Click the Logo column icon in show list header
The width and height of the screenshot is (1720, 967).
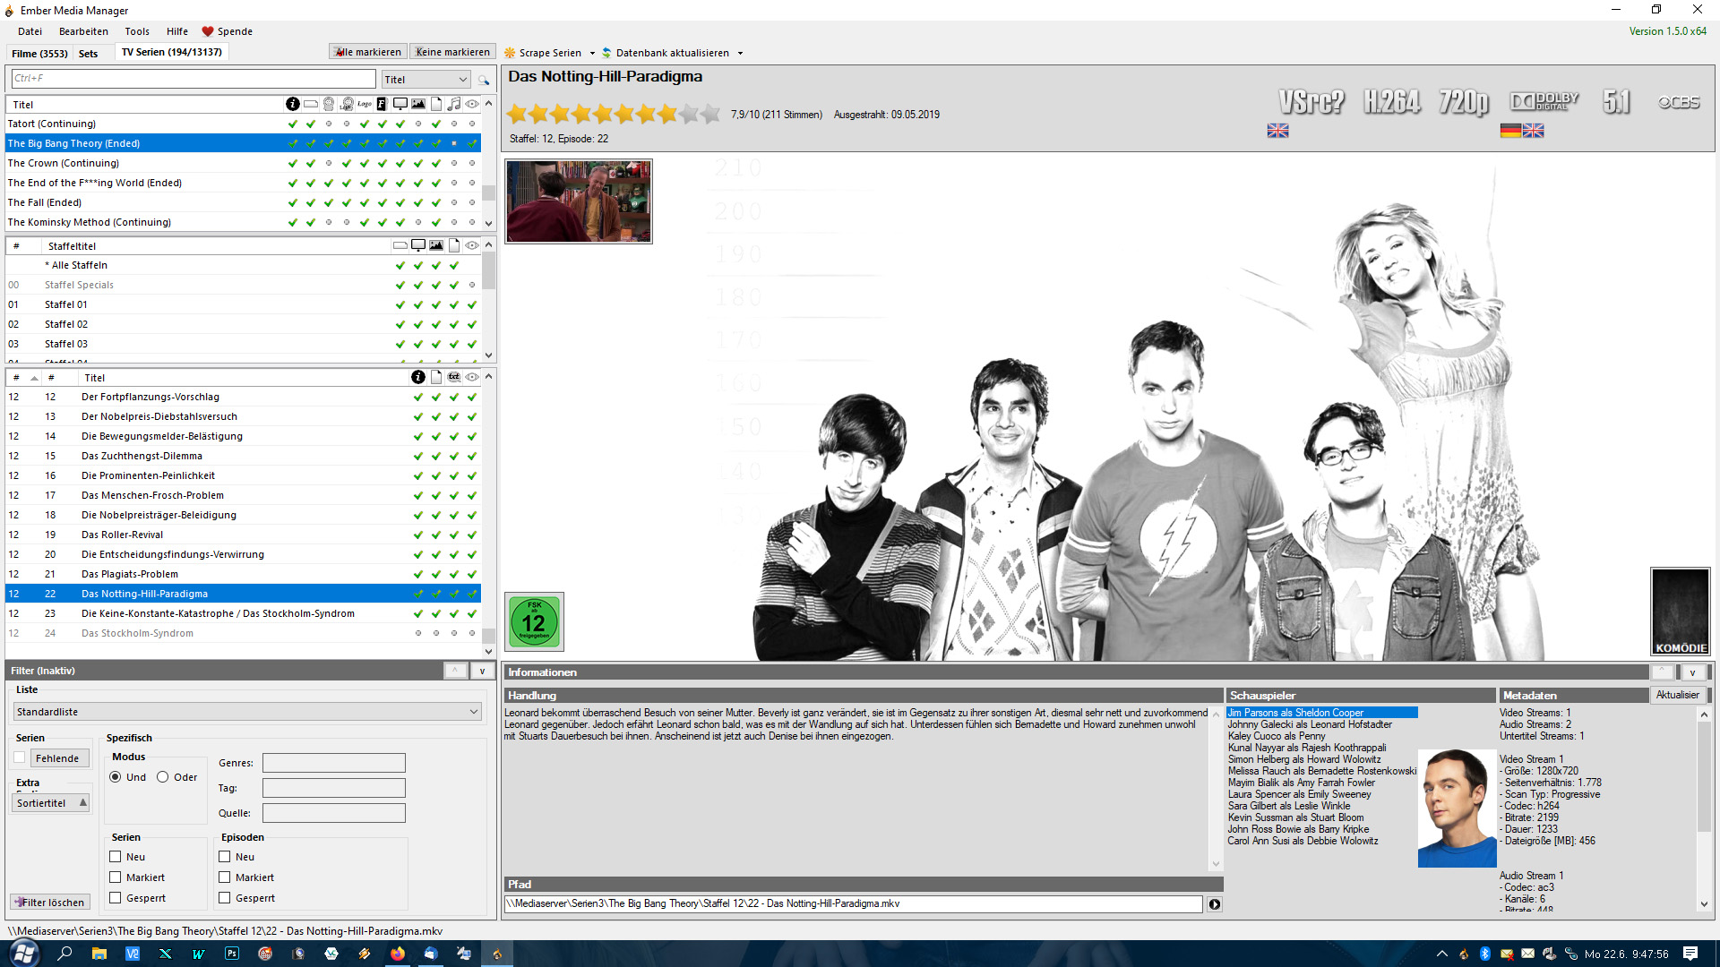click(365, 104)
